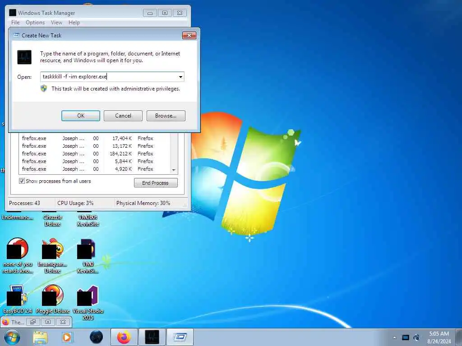Uncheck Show processes from all users
Screen dimensions: 462x346
point(22,181)
